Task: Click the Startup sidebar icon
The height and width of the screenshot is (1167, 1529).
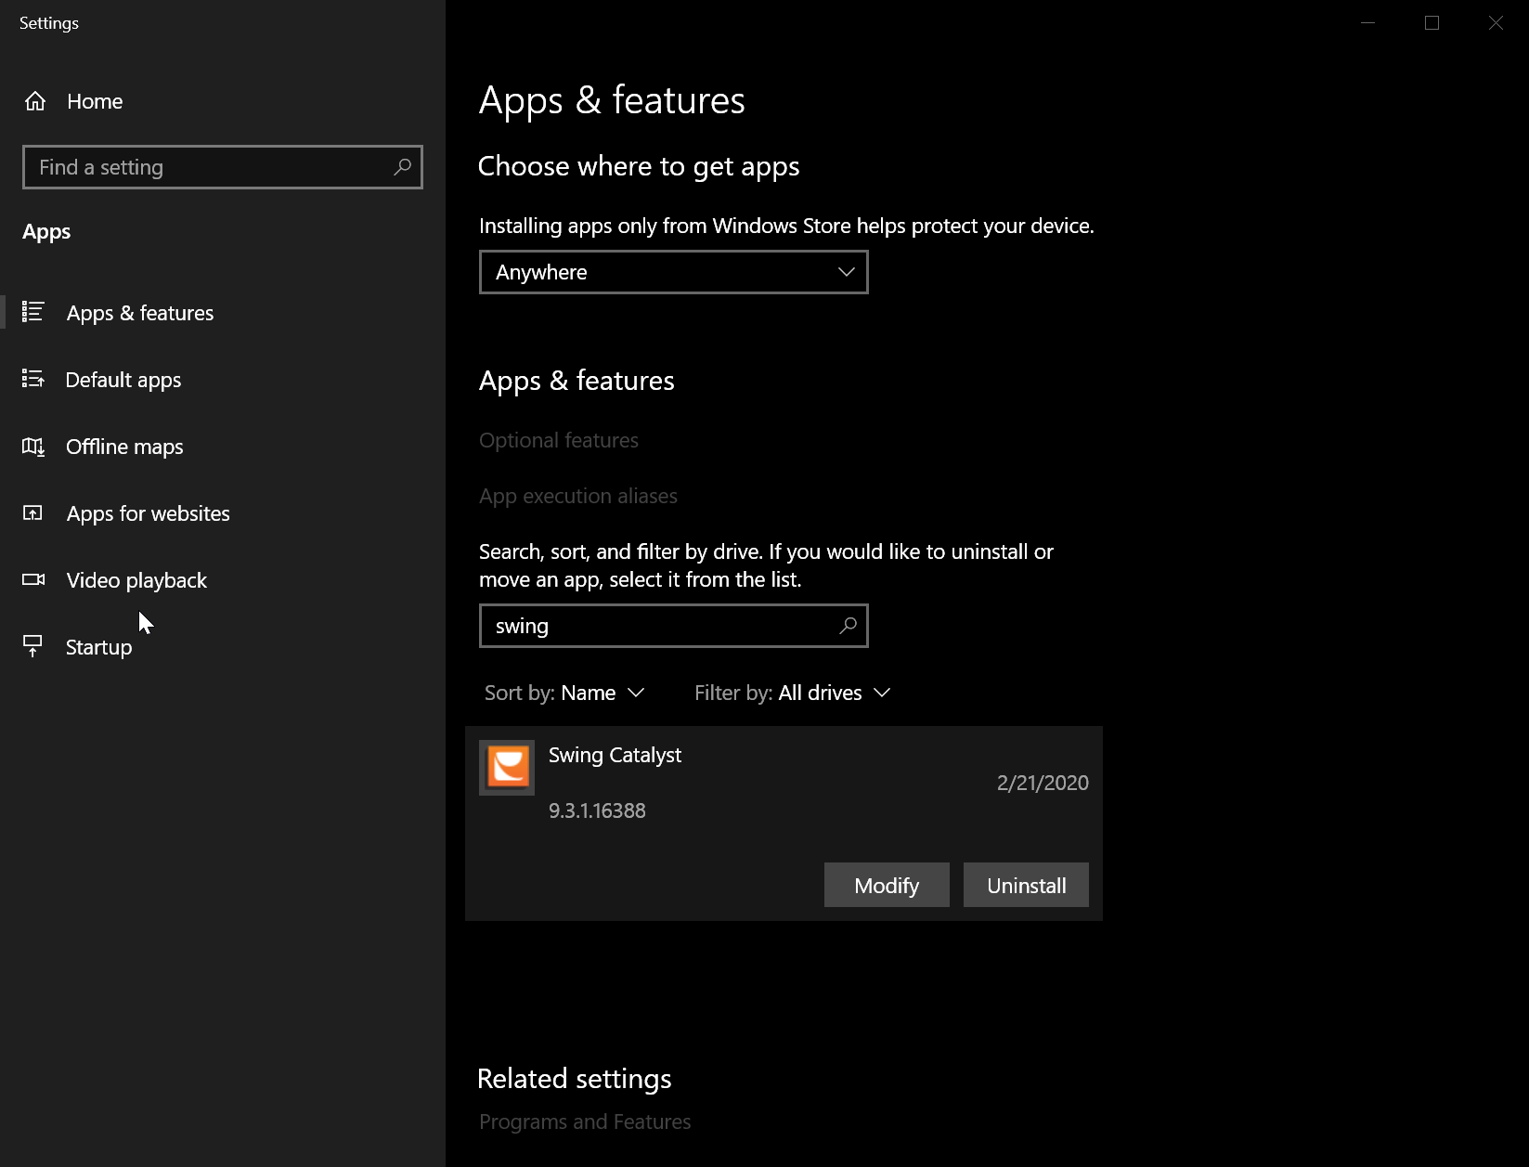Action: tap(33, 646)
